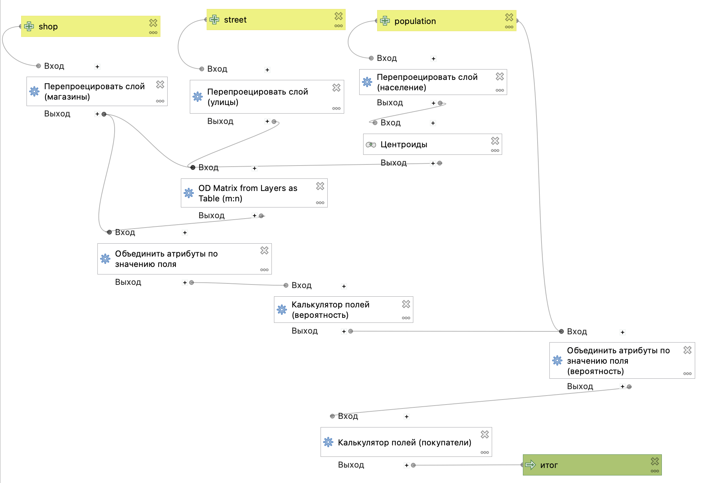Open the street input's three-dot menu
This screenshot has width=712, height=483.
pos(338,26)
